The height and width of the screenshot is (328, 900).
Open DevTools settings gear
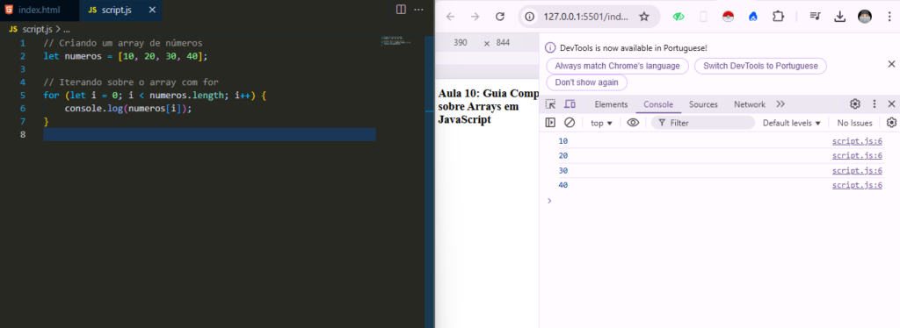[855, 104]
